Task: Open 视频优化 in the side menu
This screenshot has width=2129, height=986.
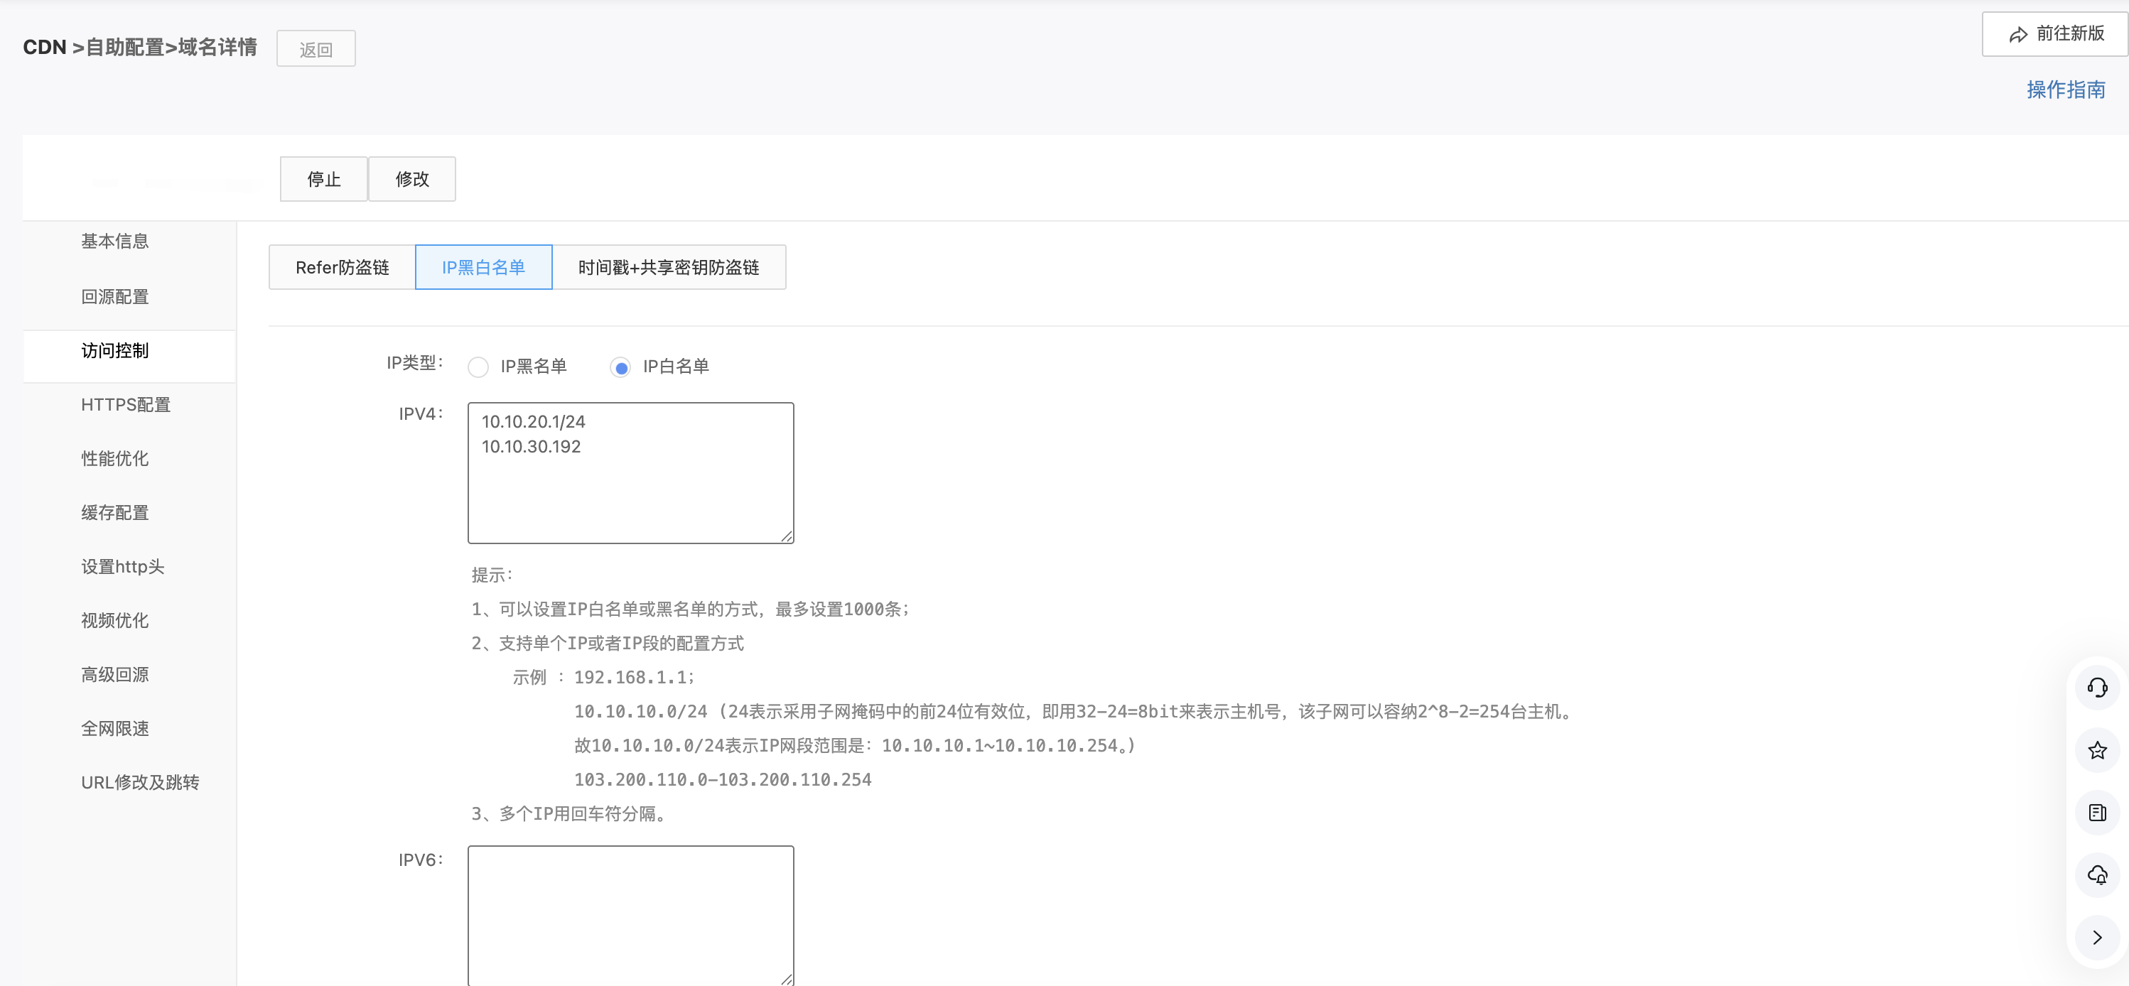Action: pyautogui.click(x=115, y=620)
